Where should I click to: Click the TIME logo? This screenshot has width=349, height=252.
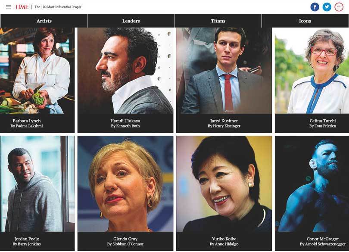click(22, 7)
